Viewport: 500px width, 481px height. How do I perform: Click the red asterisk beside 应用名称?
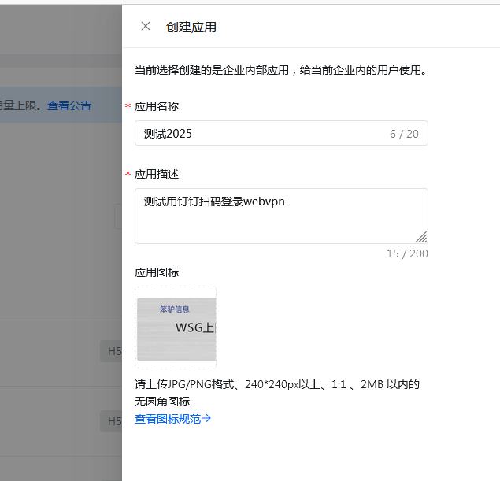click(x=128, y=106)
